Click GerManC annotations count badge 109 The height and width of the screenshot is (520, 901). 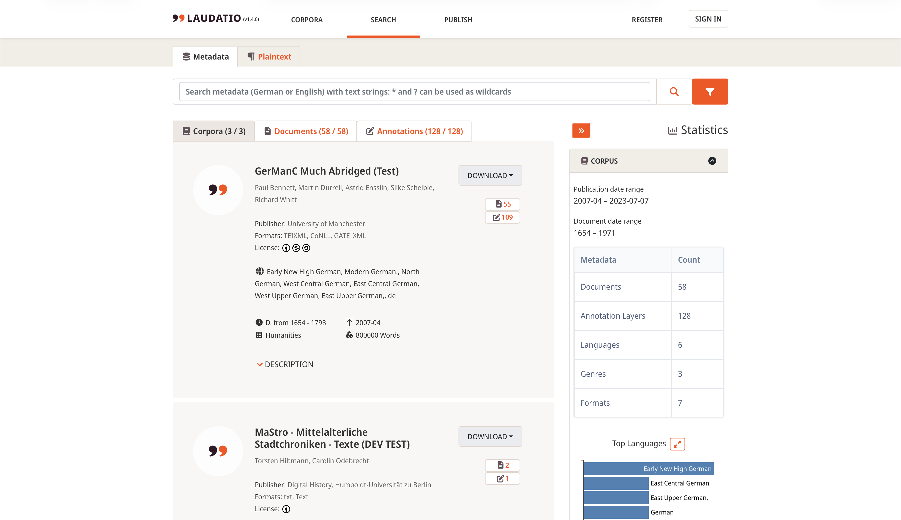(502, 217)
